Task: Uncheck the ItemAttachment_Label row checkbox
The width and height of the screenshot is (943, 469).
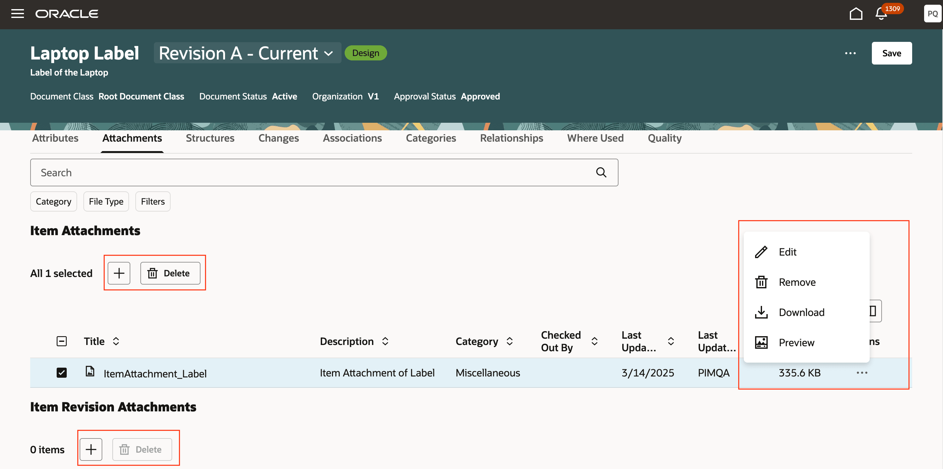Action: click(61, 373)
